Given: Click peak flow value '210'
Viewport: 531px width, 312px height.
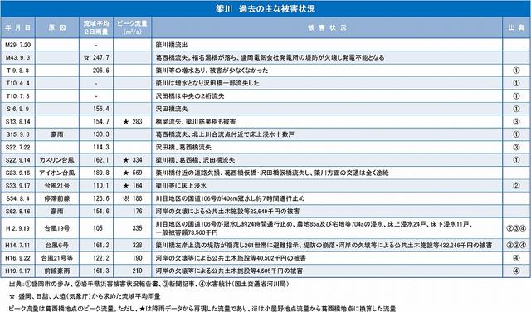Looking at the screenshot, I should [137, 271].
